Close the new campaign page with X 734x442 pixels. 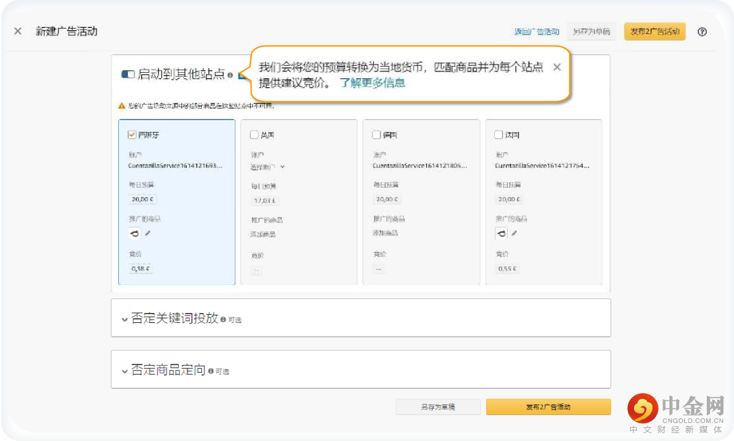(18, 31)
